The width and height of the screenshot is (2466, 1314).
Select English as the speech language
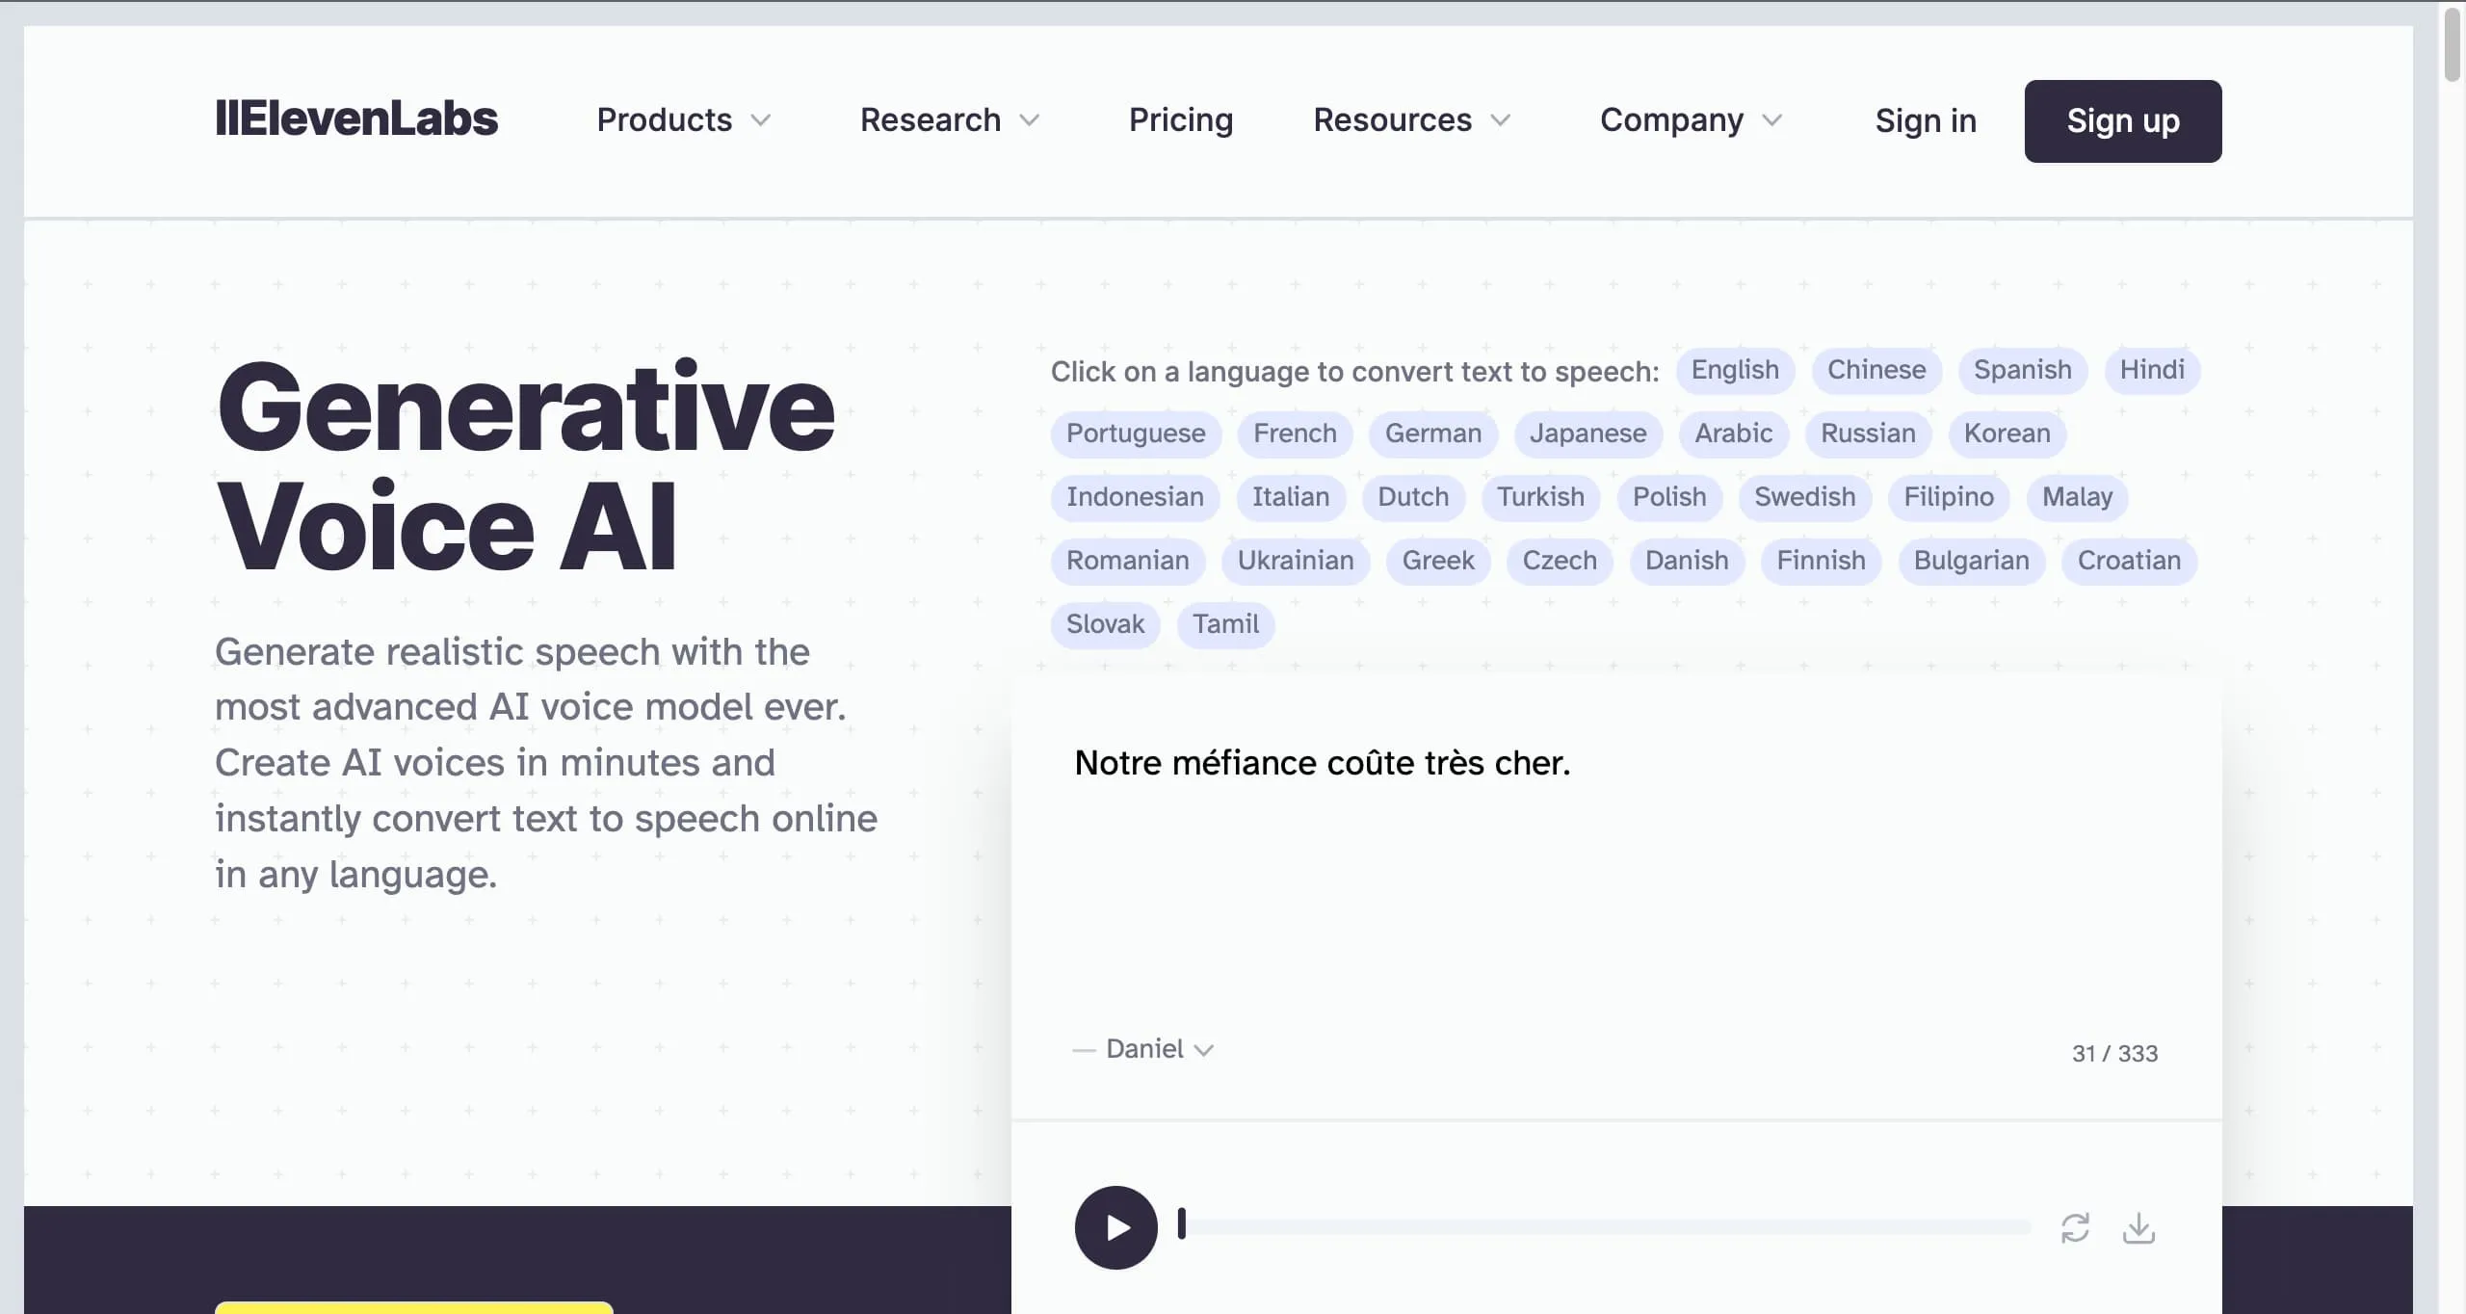point(1734,370)
